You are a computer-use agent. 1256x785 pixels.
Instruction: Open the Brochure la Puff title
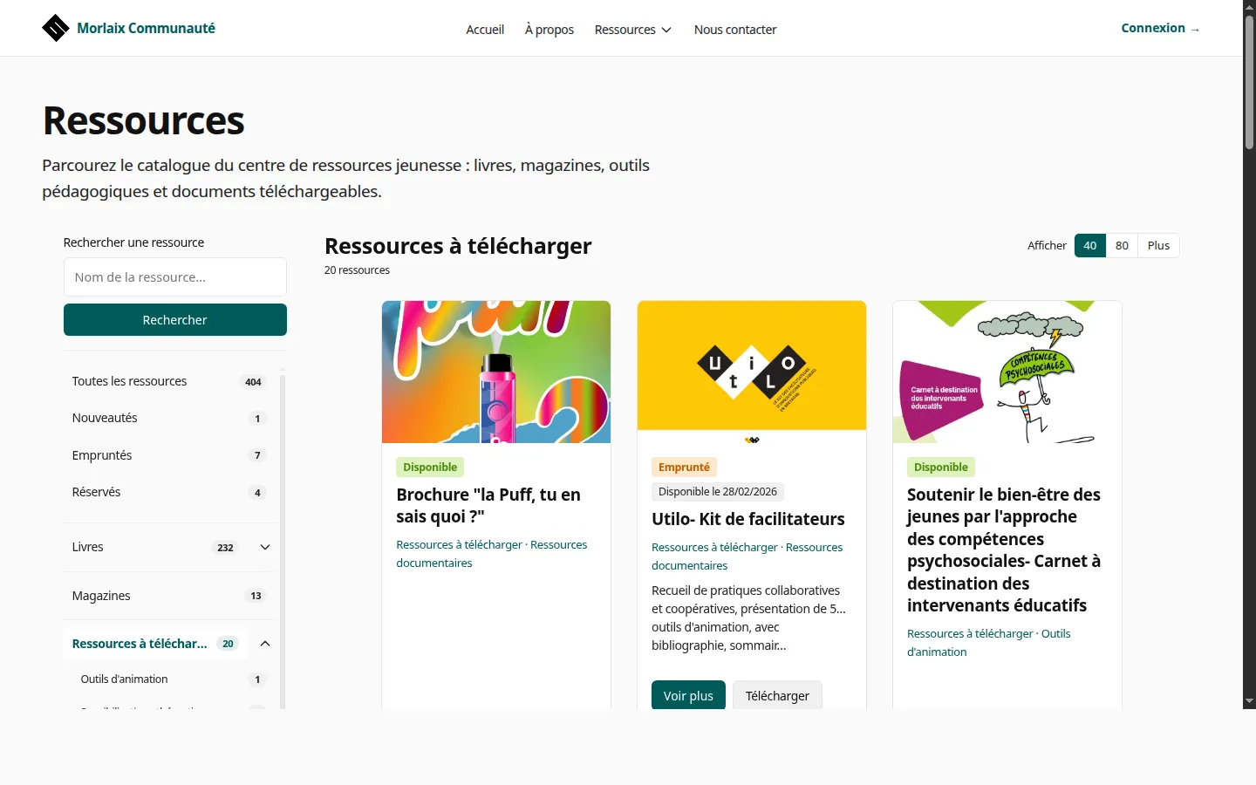(x=488, y=506)
